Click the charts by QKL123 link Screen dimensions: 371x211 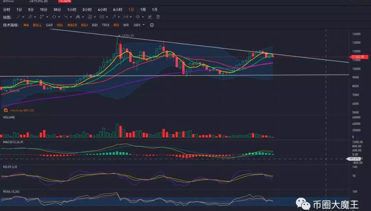click(x=21, y=110)
